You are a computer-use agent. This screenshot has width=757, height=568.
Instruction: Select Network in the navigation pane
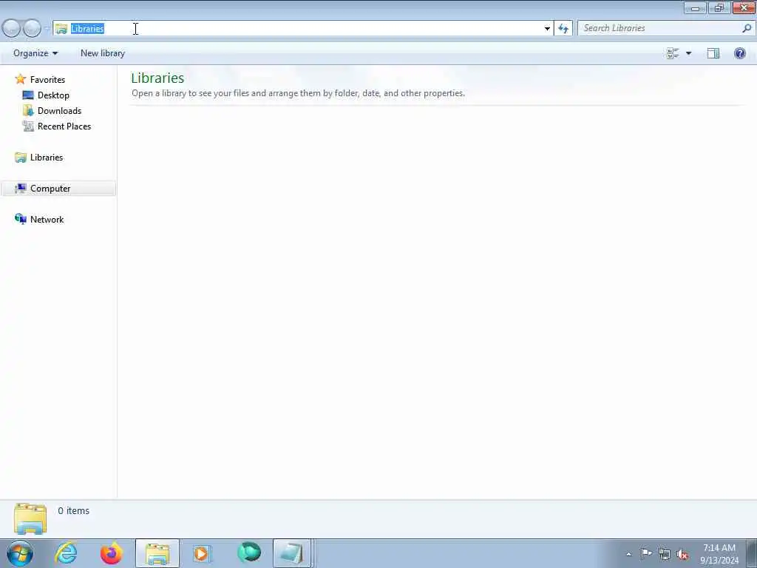47,219
